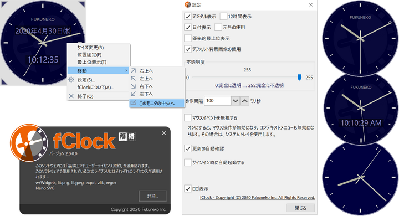Viewport: 399px width, 216px height.
Task: Enable the 優先的最上位表示 checkbox
Action: 188,38
